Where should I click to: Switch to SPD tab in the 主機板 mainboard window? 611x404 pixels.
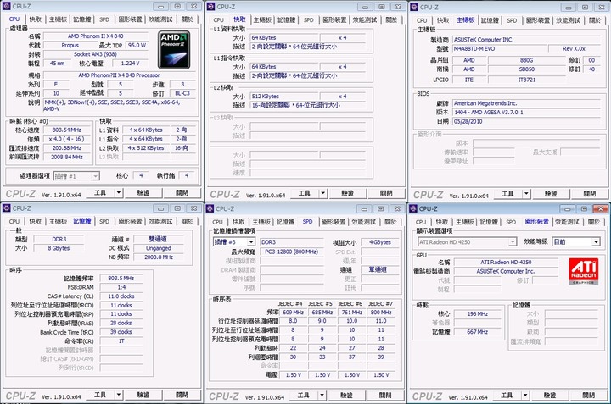point(512,20)
